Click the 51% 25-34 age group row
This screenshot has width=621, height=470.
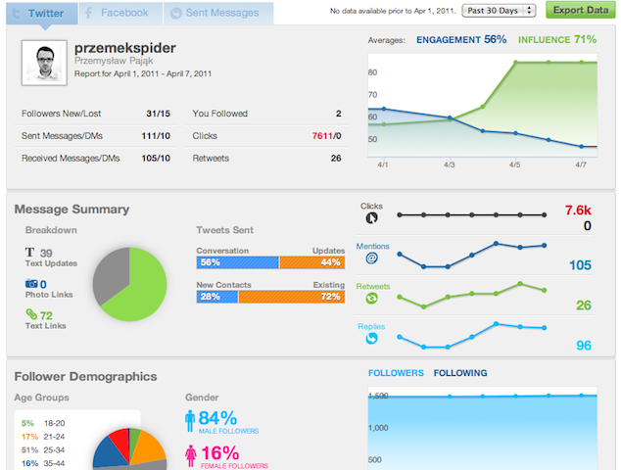pyautogui.click(x=43, y=450)
